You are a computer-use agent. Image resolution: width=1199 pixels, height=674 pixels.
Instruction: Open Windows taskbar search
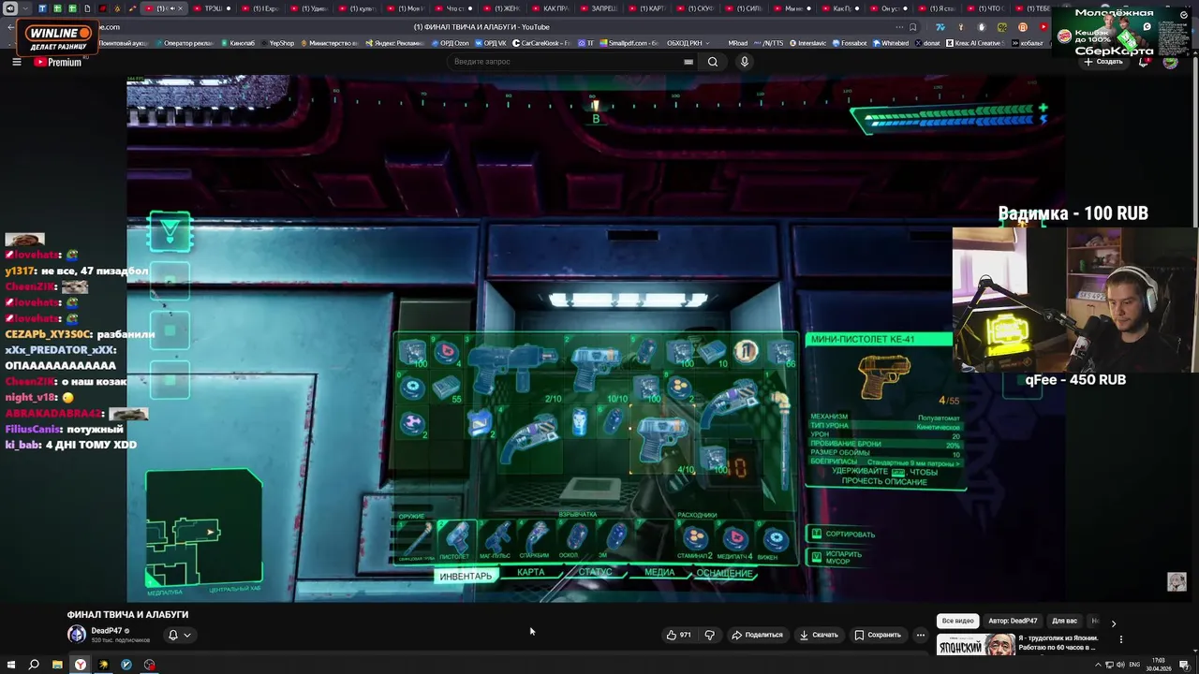34,665
